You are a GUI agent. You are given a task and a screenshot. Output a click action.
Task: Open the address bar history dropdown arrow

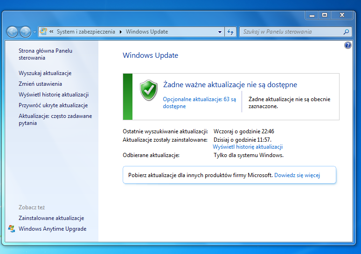click(220, 32)
